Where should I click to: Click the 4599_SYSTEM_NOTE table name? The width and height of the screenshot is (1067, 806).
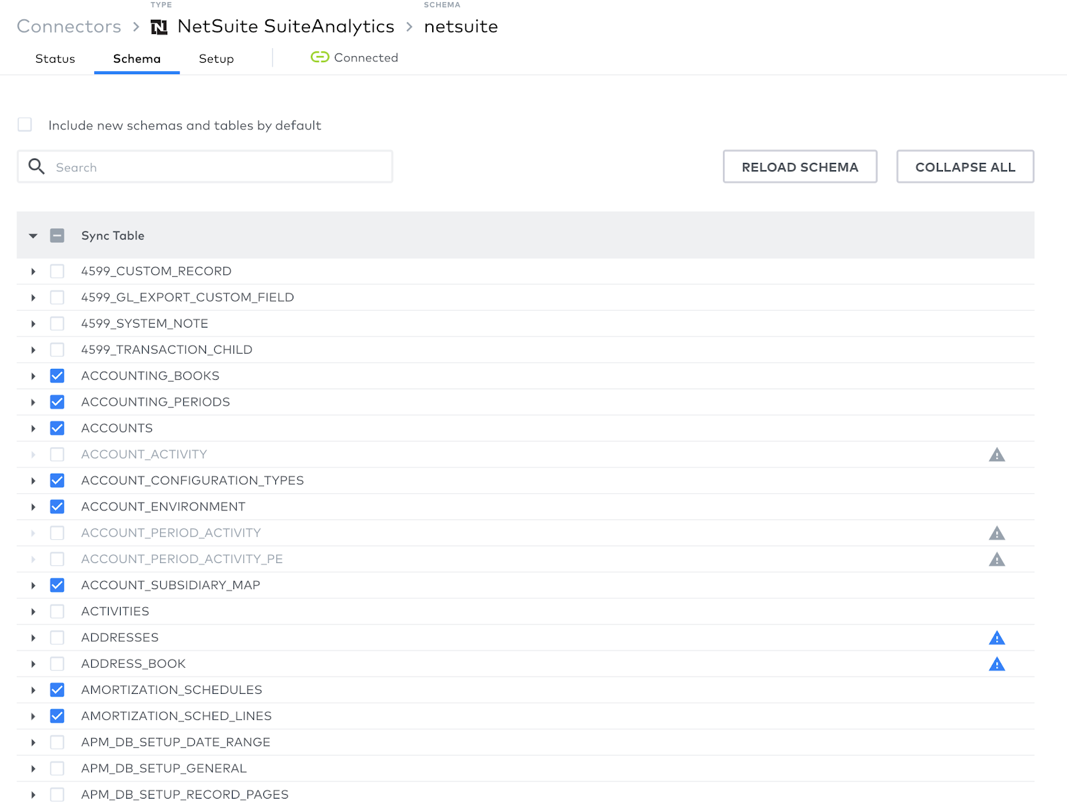point(144,324)
